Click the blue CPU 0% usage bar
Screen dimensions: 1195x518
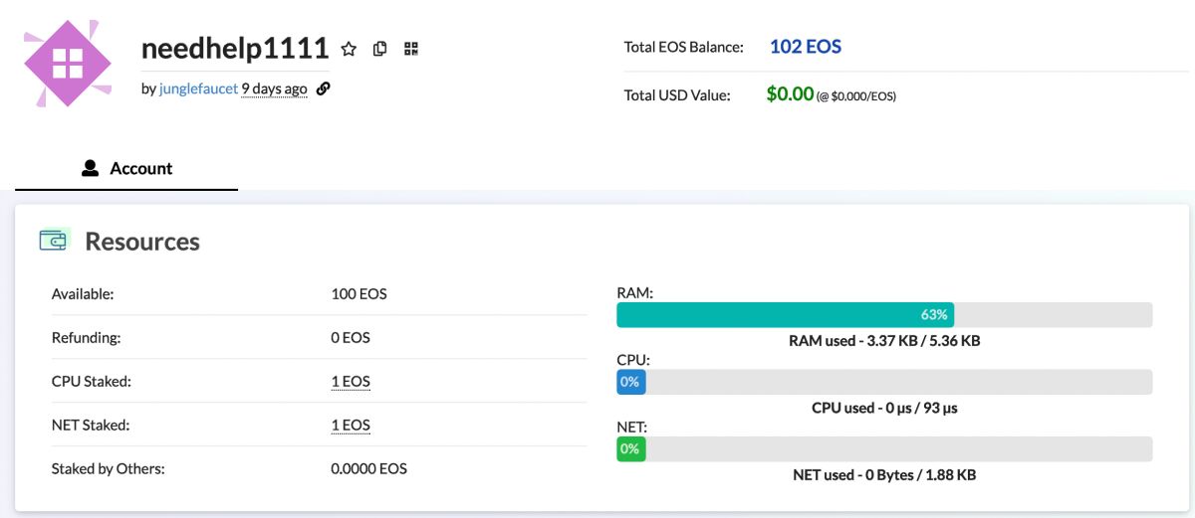point(630,382)
